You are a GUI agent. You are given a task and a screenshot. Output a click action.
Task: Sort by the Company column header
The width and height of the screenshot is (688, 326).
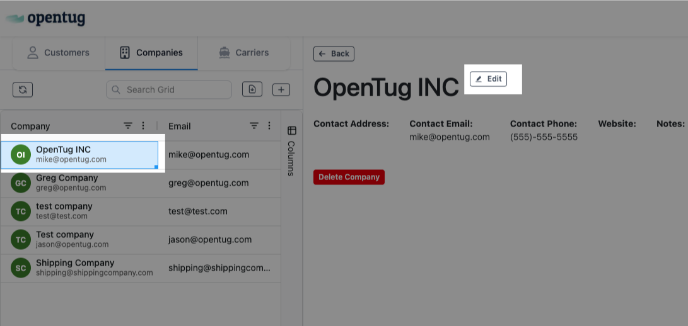[x=30, y=126]
